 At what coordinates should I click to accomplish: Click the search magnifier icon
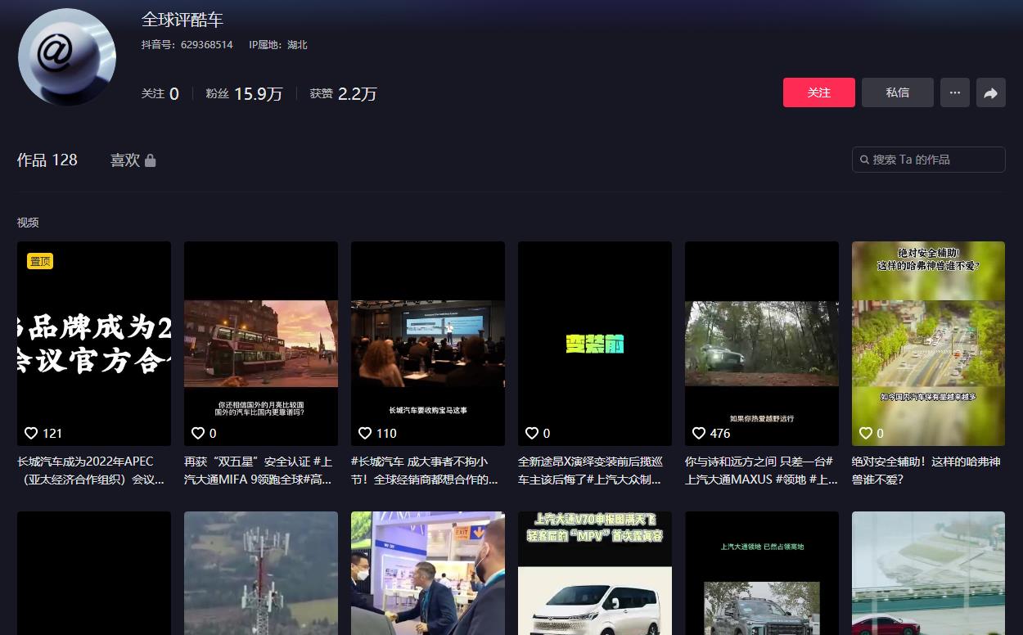coord(865,160)
